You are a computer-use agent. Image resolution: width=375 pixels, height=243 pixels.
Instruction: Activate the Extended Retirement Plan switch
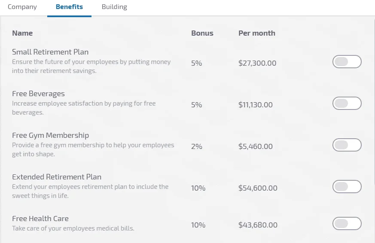(x=347, y=187)
